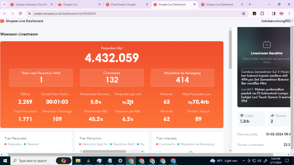Open the tab search dropdown arrow

pos(4,4)
